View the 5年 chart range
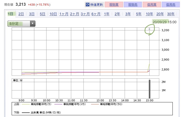The height and width of the screenshot is (117, 181). pyautogui.click(x=139, y=14)
